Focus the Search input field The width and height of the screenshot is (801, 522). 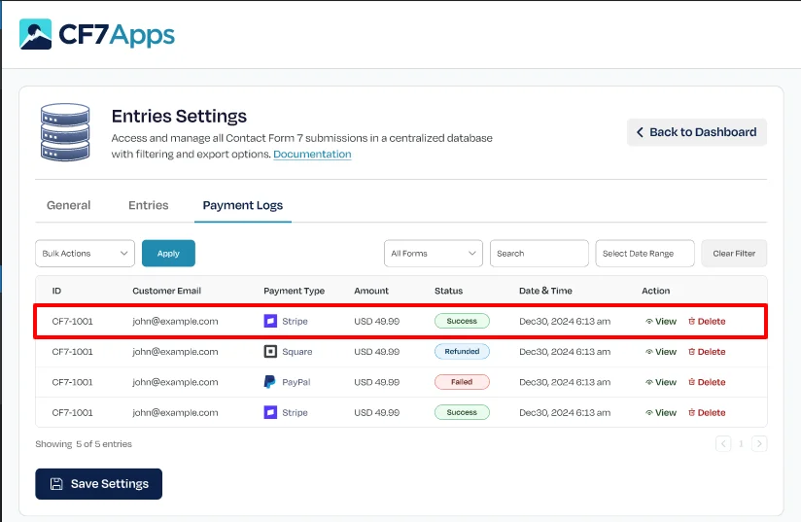[x=539, y=254]
